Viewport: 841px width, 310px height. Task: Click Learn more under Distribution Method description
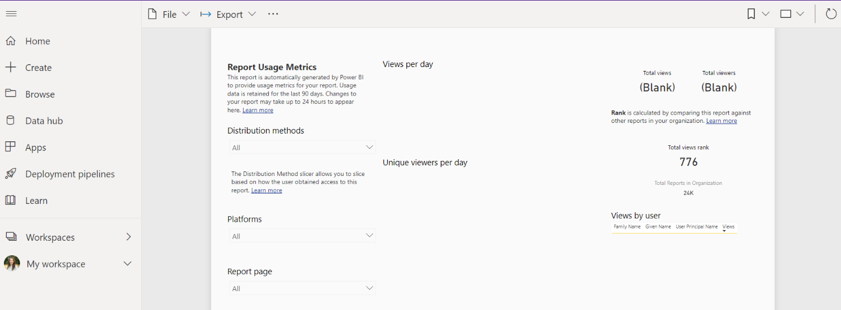click(x=267, y=190)
